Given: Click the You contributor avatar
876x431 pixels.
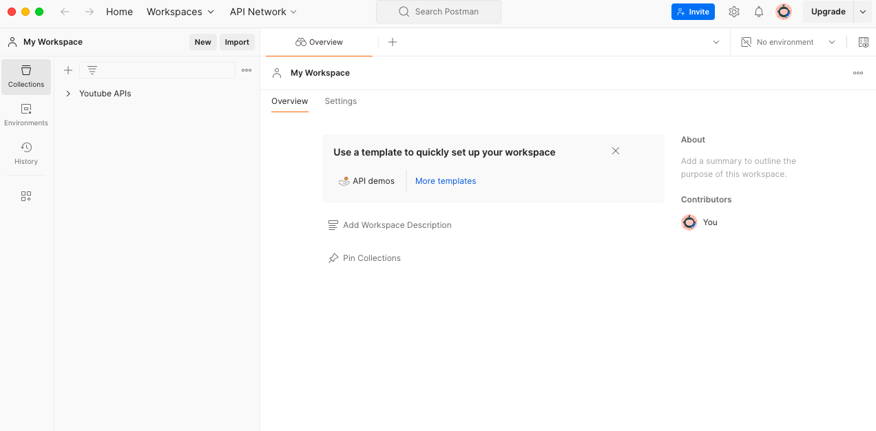Looking at the screenshot, I should pos(689,222).
